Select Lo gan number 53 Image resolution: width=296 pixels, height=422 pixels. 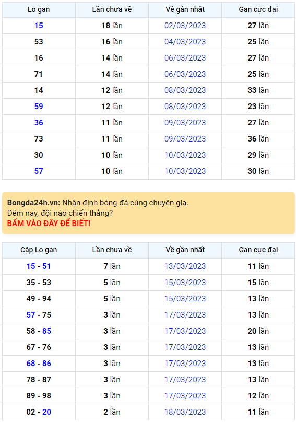[39, 42]
